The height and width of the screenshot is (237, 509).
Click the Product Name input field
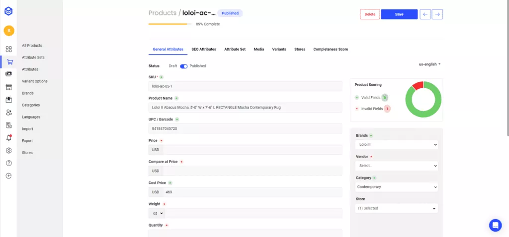[246, 107]
